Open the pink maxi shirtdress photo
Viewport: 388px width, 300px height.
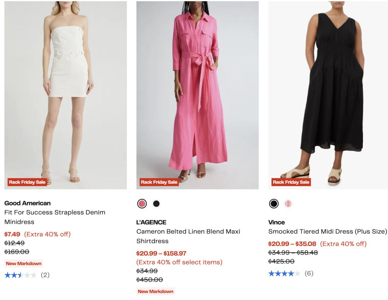pyautogui.click(x=197, y=95)
